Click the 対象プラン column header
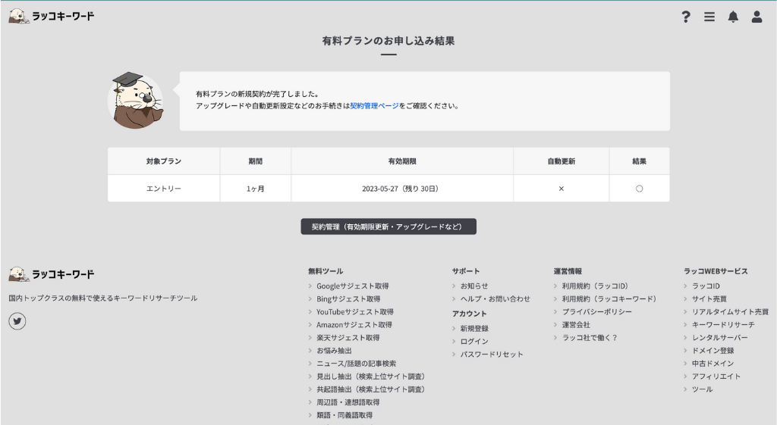 164,161
